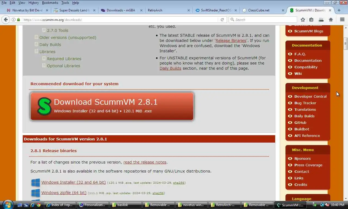Jump to Optional Libraries section
This screenshot has width=348, height=209.
[x=64, y=66]
